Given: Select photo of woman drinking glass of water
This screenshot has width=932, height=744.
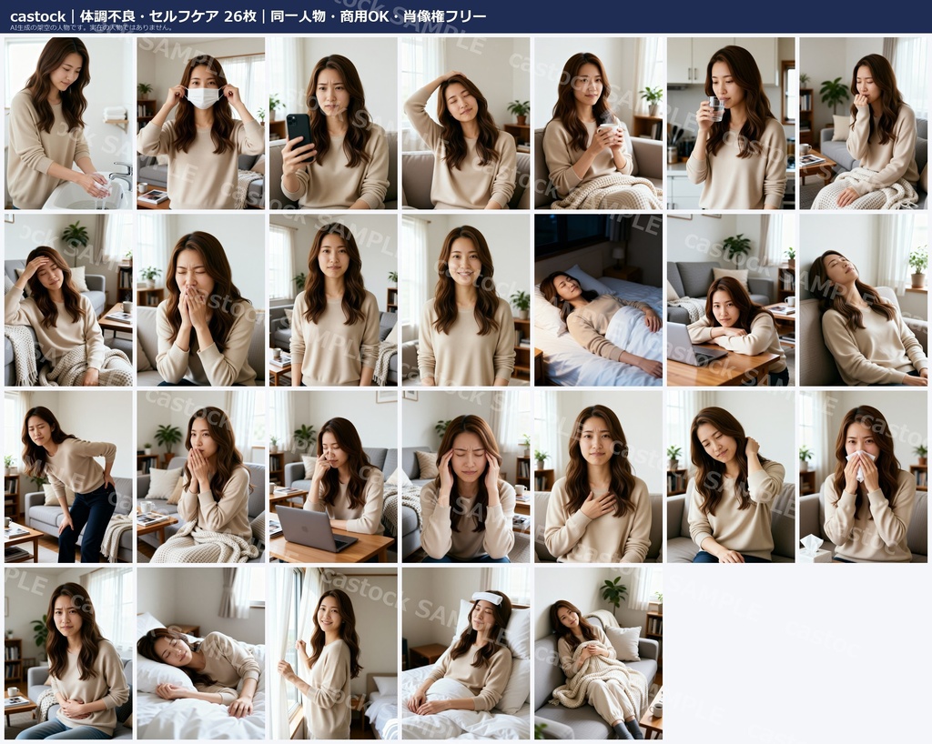Looking at the screenshot, I should (731, 123).
